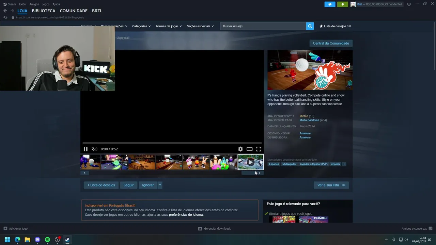Viewport: 436px width, 245px height.
Task: Click the media strip scrollbar handle
Action: pyautogui.click(x=248, y=173)
